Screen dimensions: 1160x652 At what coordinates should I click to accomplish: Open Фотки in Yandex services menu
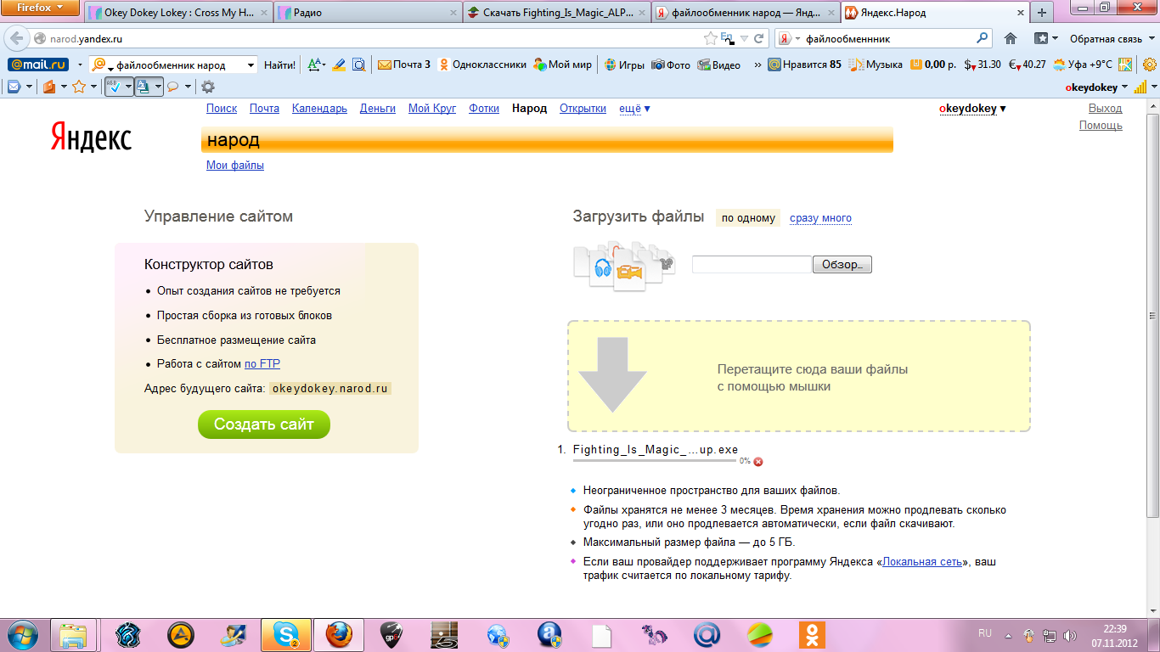pos(484,109)
